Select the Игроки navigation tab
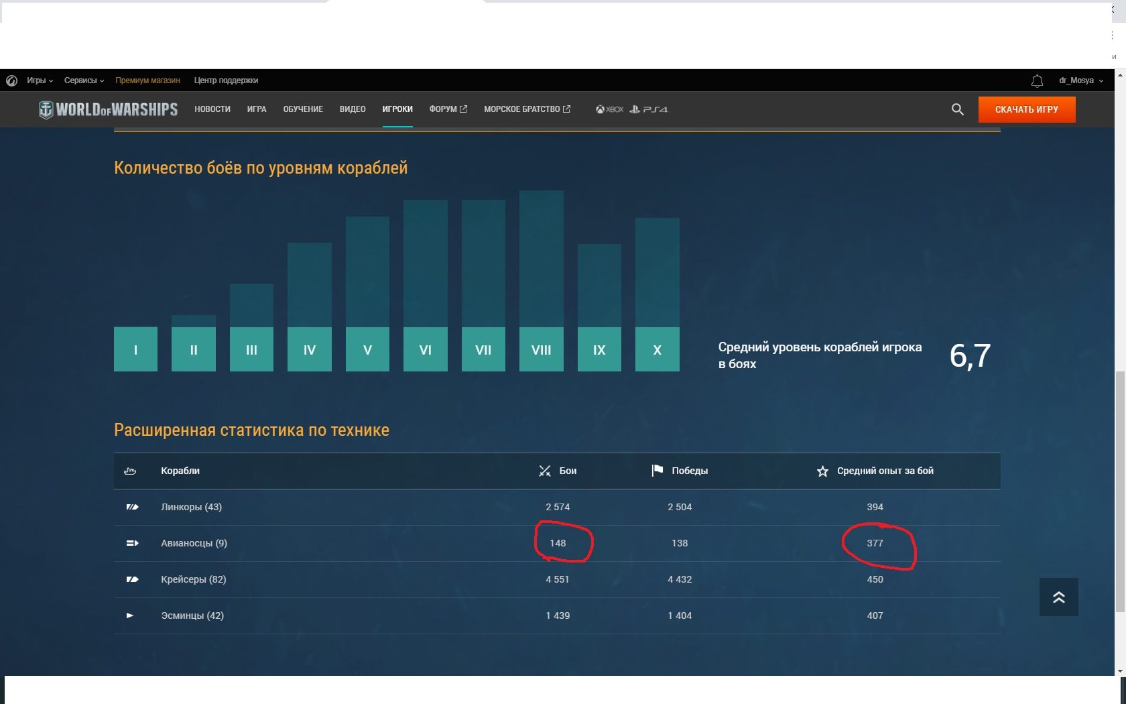This screenshot has width=1126, height=704. coord(397,109)
